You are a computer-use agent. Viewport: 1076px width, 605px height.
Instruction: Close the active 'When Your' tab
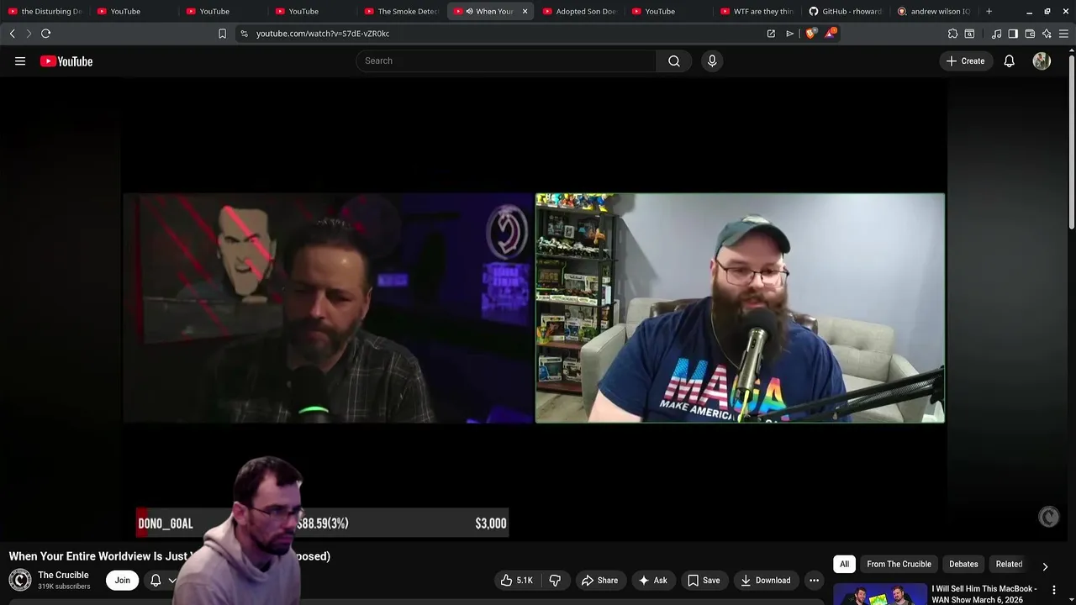(525, 11)
